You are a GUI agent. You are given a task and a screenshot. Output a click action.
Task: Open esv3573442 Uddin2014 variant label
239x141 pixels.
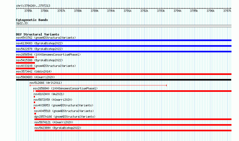pos(34,71)
